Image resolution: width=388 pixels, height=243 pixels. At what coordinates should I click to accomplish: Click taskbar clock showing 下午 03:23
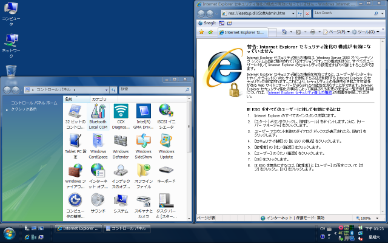point(375,228)
